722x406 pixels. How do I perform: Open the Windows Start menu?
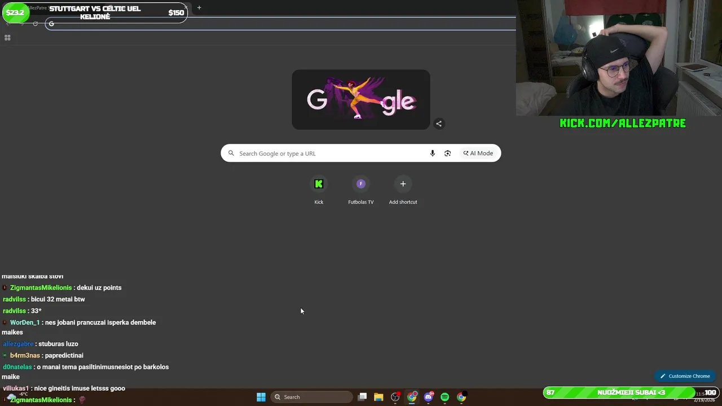tap(261, 397)
